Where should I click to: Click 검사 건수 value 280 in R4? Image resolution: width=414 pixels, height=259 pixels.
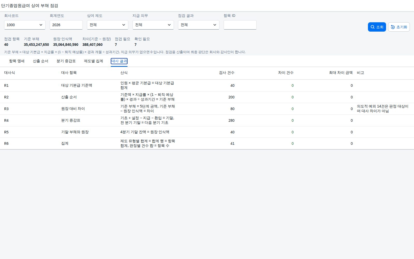tap(231, 120)
